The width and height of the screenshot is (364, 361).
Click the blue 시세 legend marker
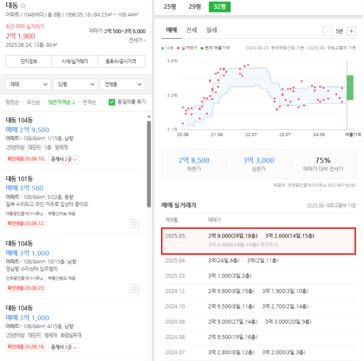(162, 48)
